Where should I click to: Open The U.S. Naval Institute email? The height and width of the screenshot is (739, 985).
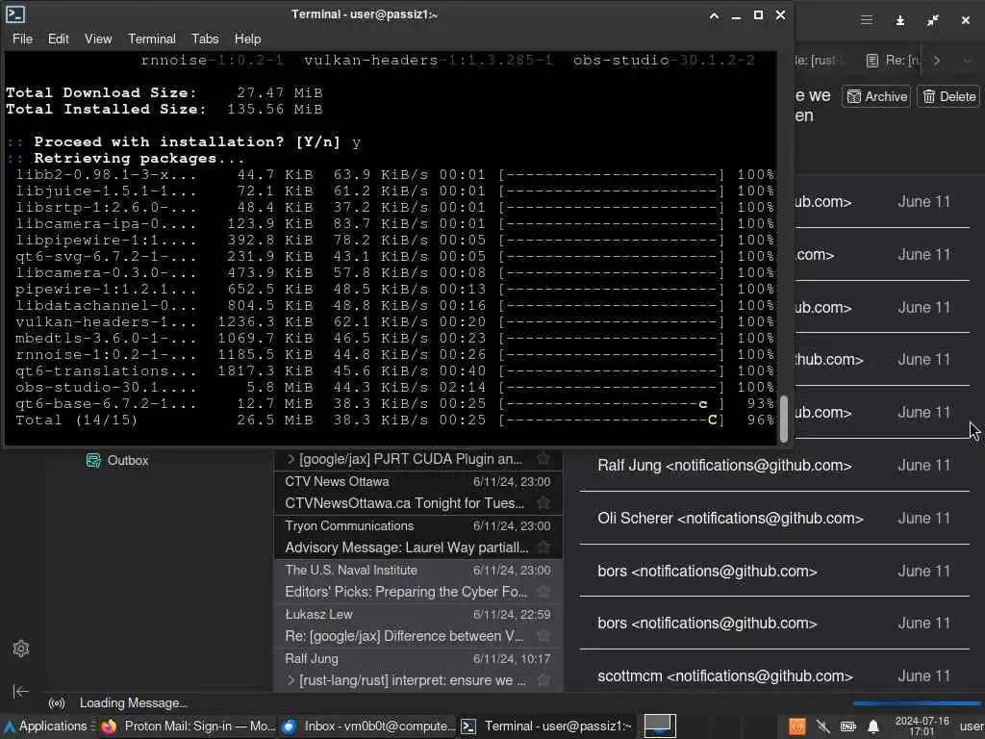(418, 581)
